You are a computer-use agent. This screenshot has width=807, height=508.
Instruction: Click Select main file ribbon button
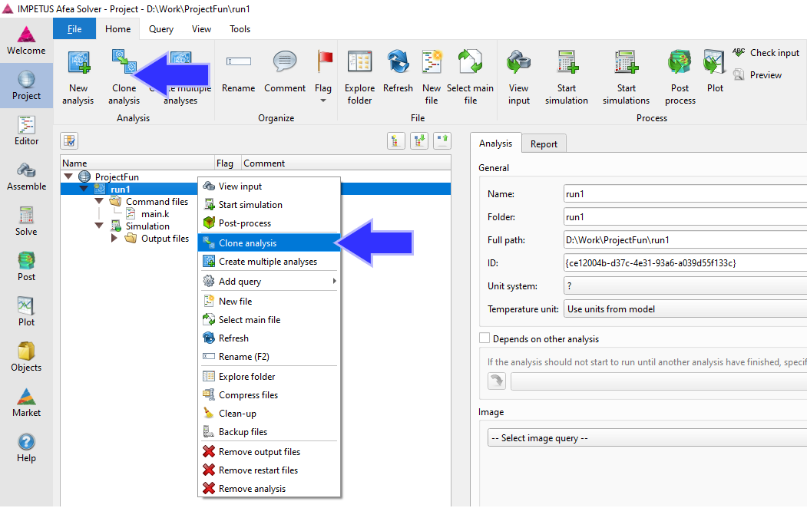(x=470, y=78)
